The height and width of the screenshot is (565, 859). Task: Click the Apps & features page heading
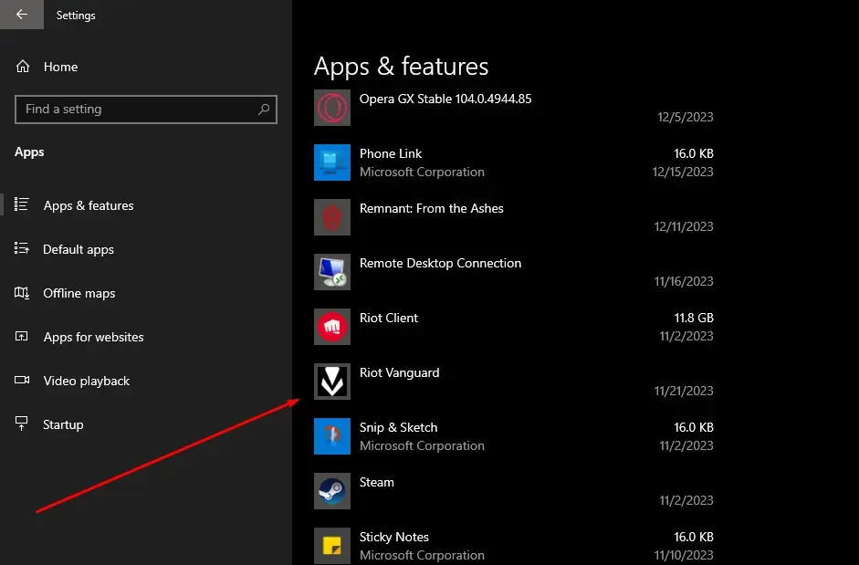(x=401, y=67)
